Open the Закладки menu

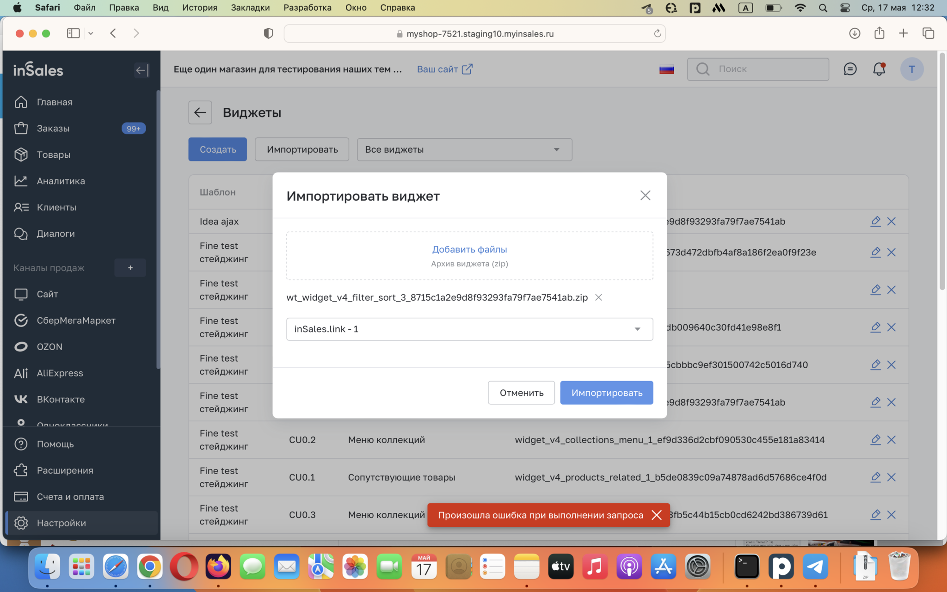(250, 7)
